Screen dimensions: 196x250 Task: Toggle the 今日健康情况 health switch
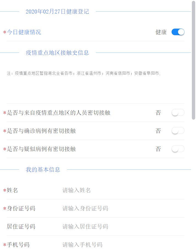(178, 32)
